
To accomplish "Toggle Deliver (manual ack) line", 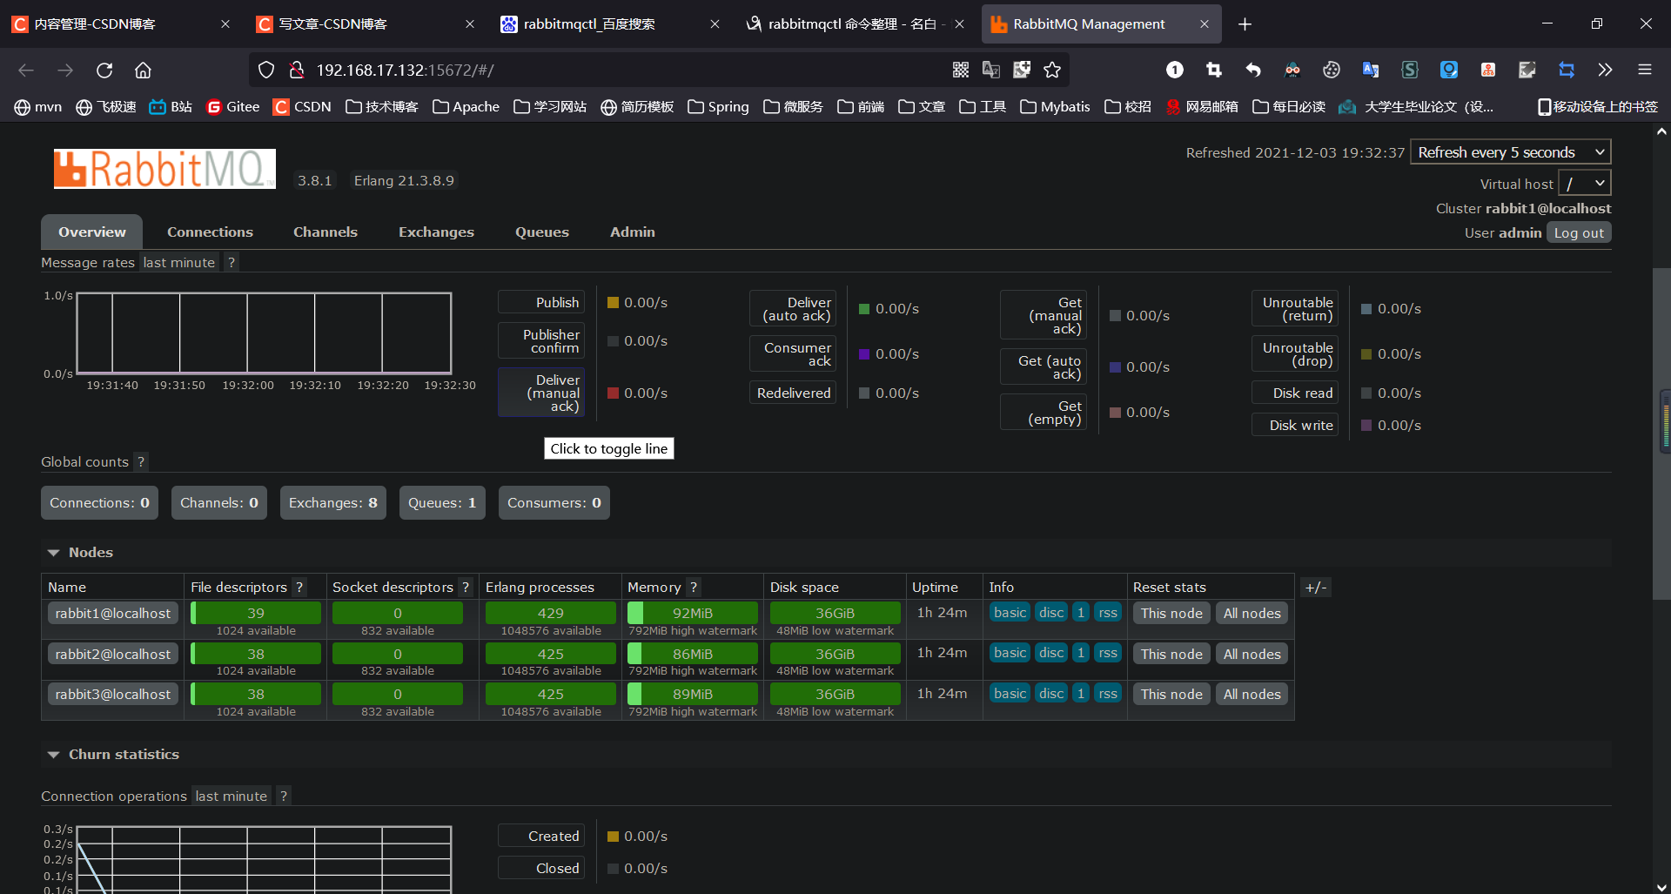I will click(x=541, y=393).
